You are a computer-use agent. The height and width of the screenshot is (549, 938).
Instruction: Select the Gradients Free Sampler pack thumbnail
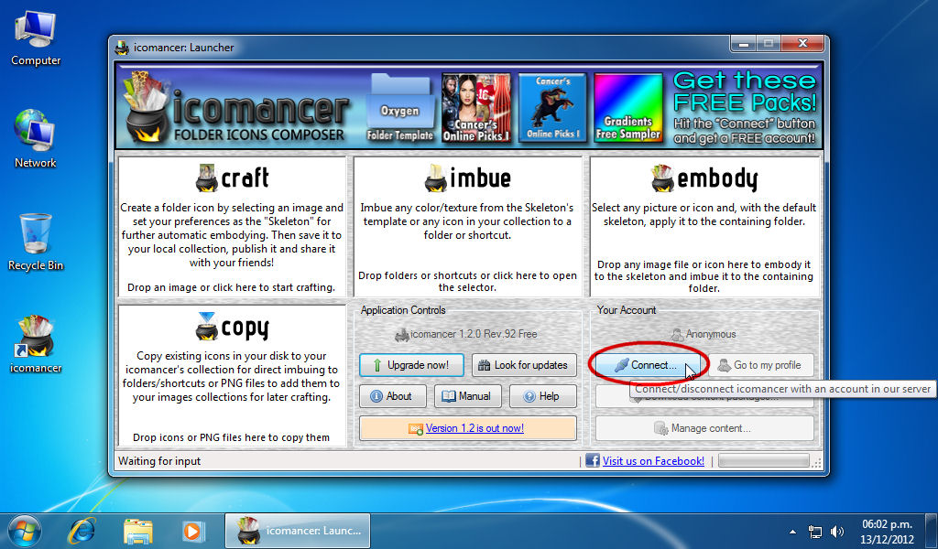tap(628, 108)
